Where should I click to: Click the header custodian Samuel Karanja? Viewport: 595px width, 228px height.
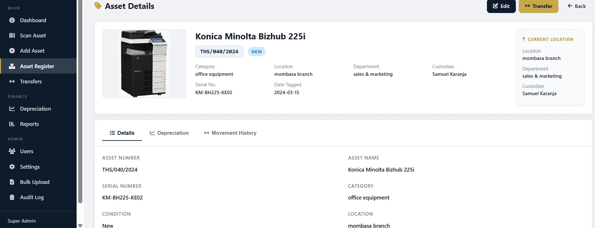449,74
